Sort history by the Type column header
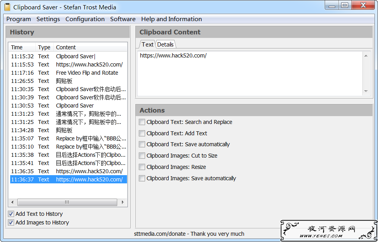Image resolution: width=378 pixels, height=242 pixels. tap(44, 47)
